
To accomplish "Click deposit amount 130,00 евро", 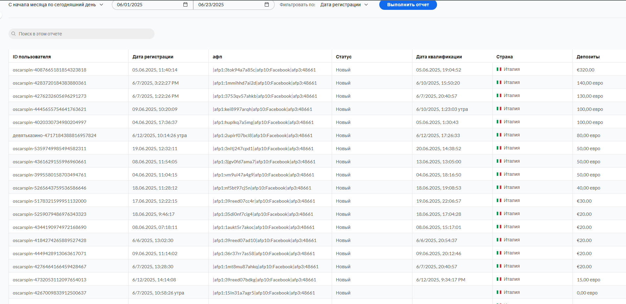I will (x=590, y=96).
